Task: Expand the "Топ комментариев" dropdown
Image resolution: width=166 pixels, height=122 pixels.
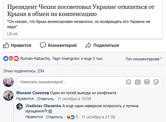Action: point(144,59)
